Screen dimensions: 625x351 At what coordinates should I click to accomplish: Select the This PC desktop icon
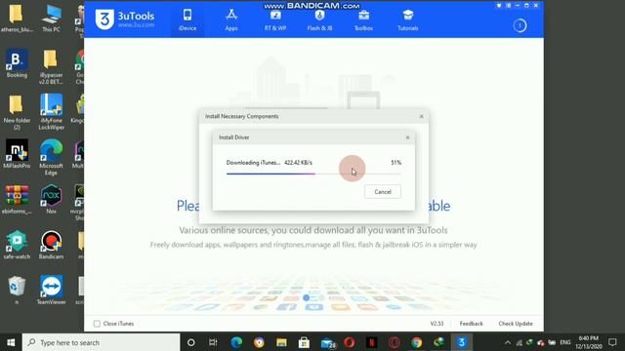click(51, 18)
